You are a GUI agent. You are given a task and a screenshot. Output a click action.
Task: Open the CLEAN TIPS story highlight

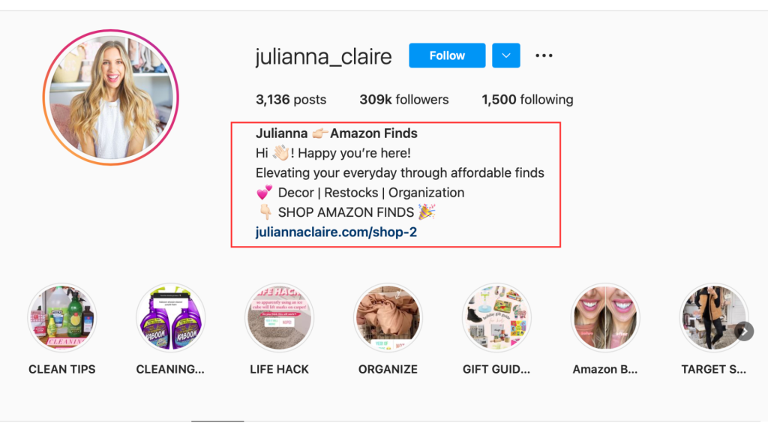(x=61, y=317)
